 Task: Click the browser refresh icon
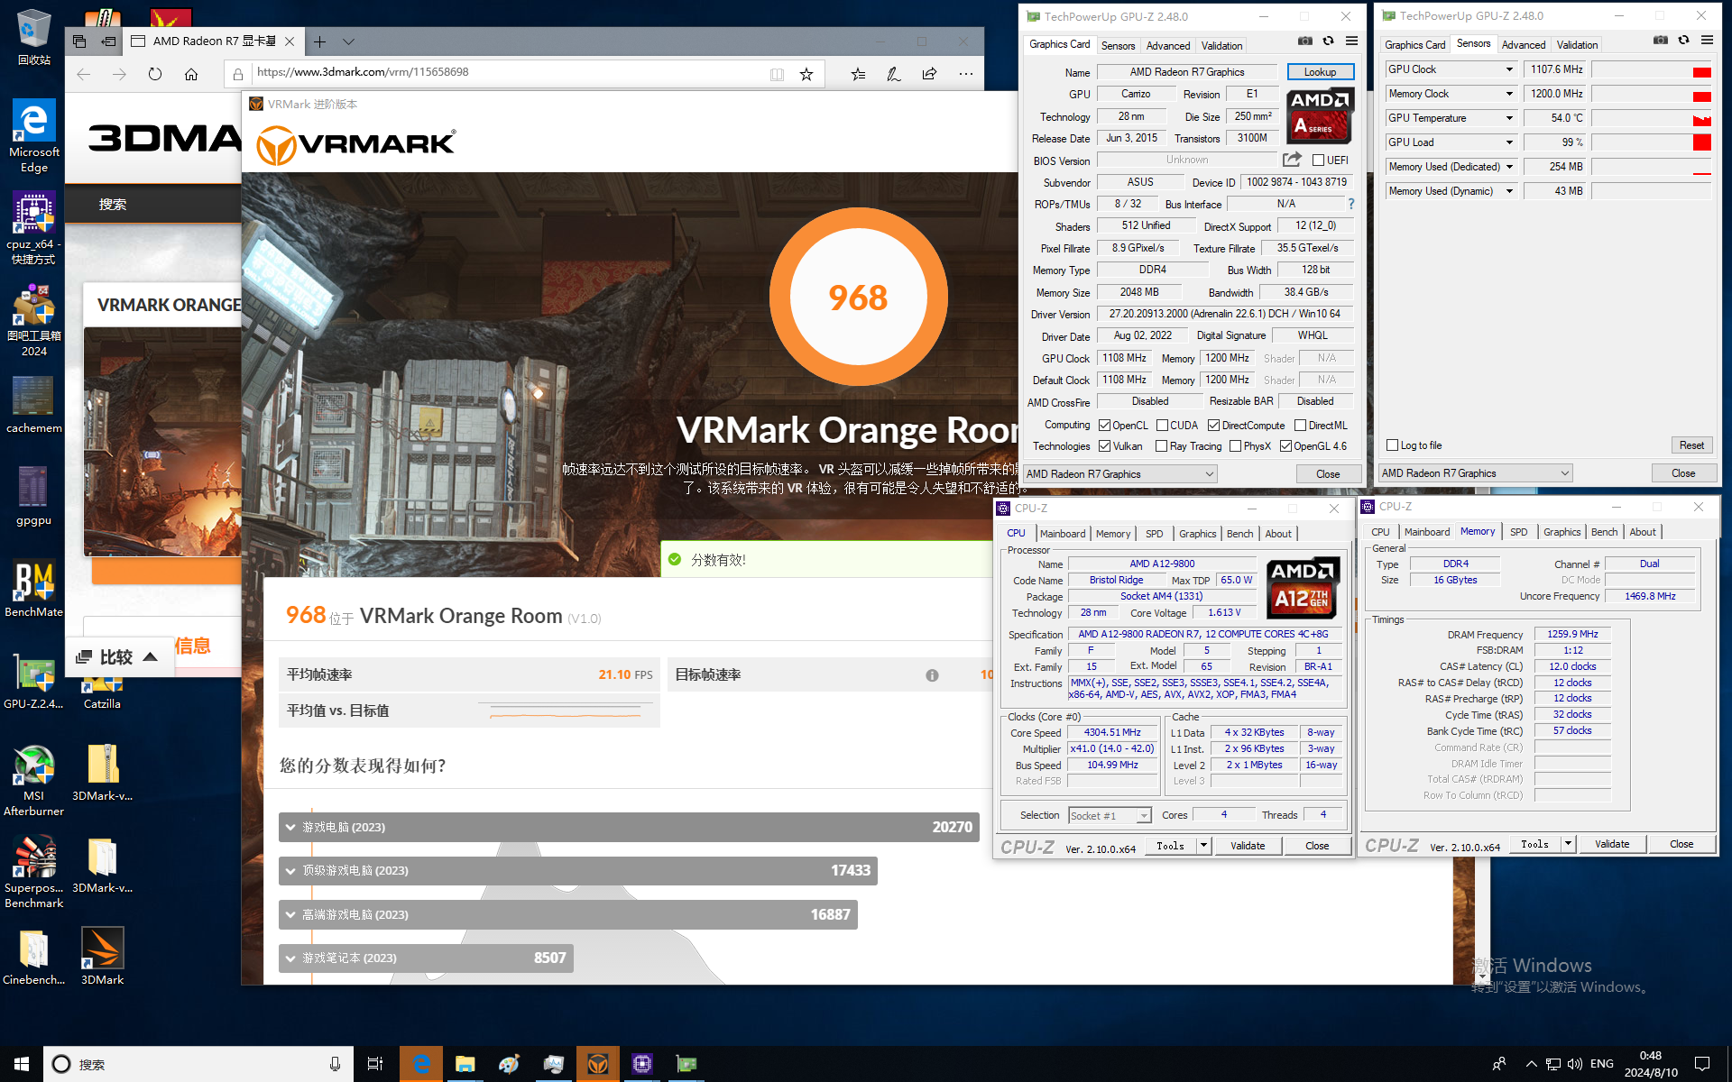[155, 74]
